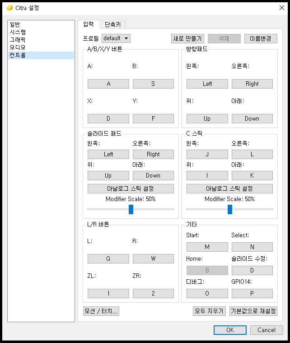Rebind 방향패드 아래 Down key
The width and height of the screenshot is (290, 343).
252,118
